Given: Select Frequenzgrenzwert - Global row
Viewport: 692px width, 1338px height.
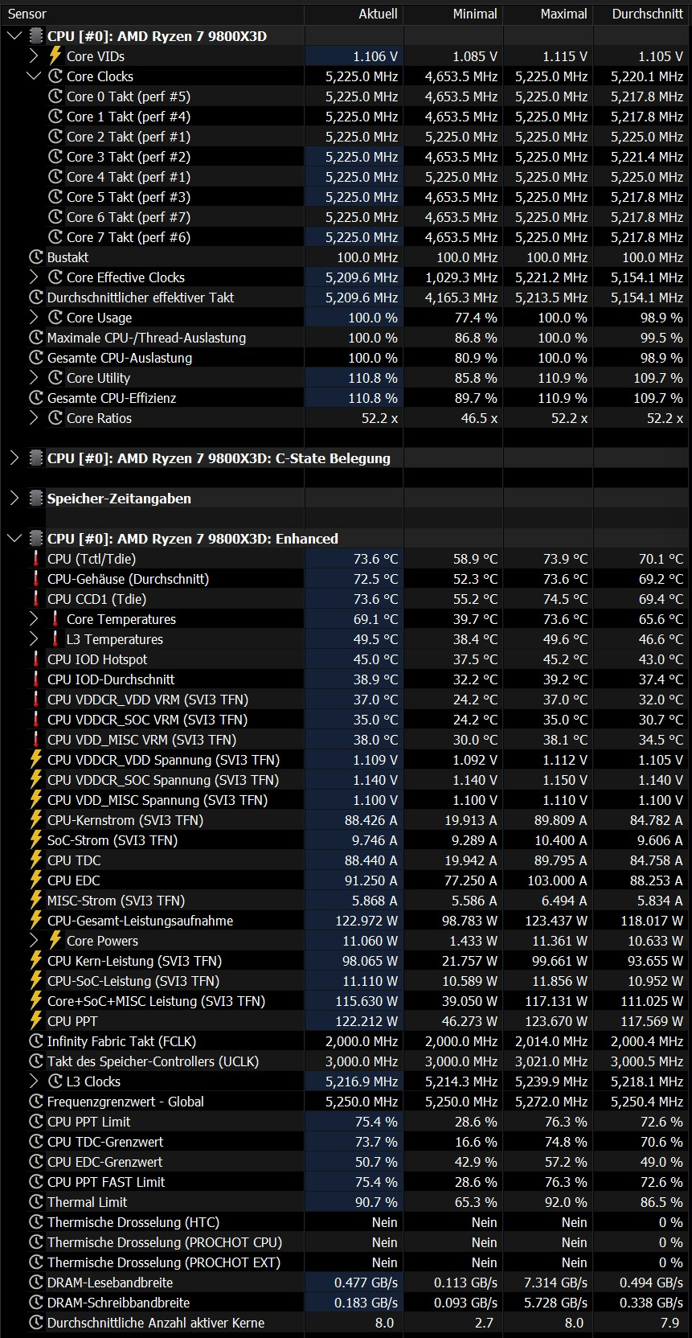Looking at the screenshot, I should click(x=346, y=1102).
